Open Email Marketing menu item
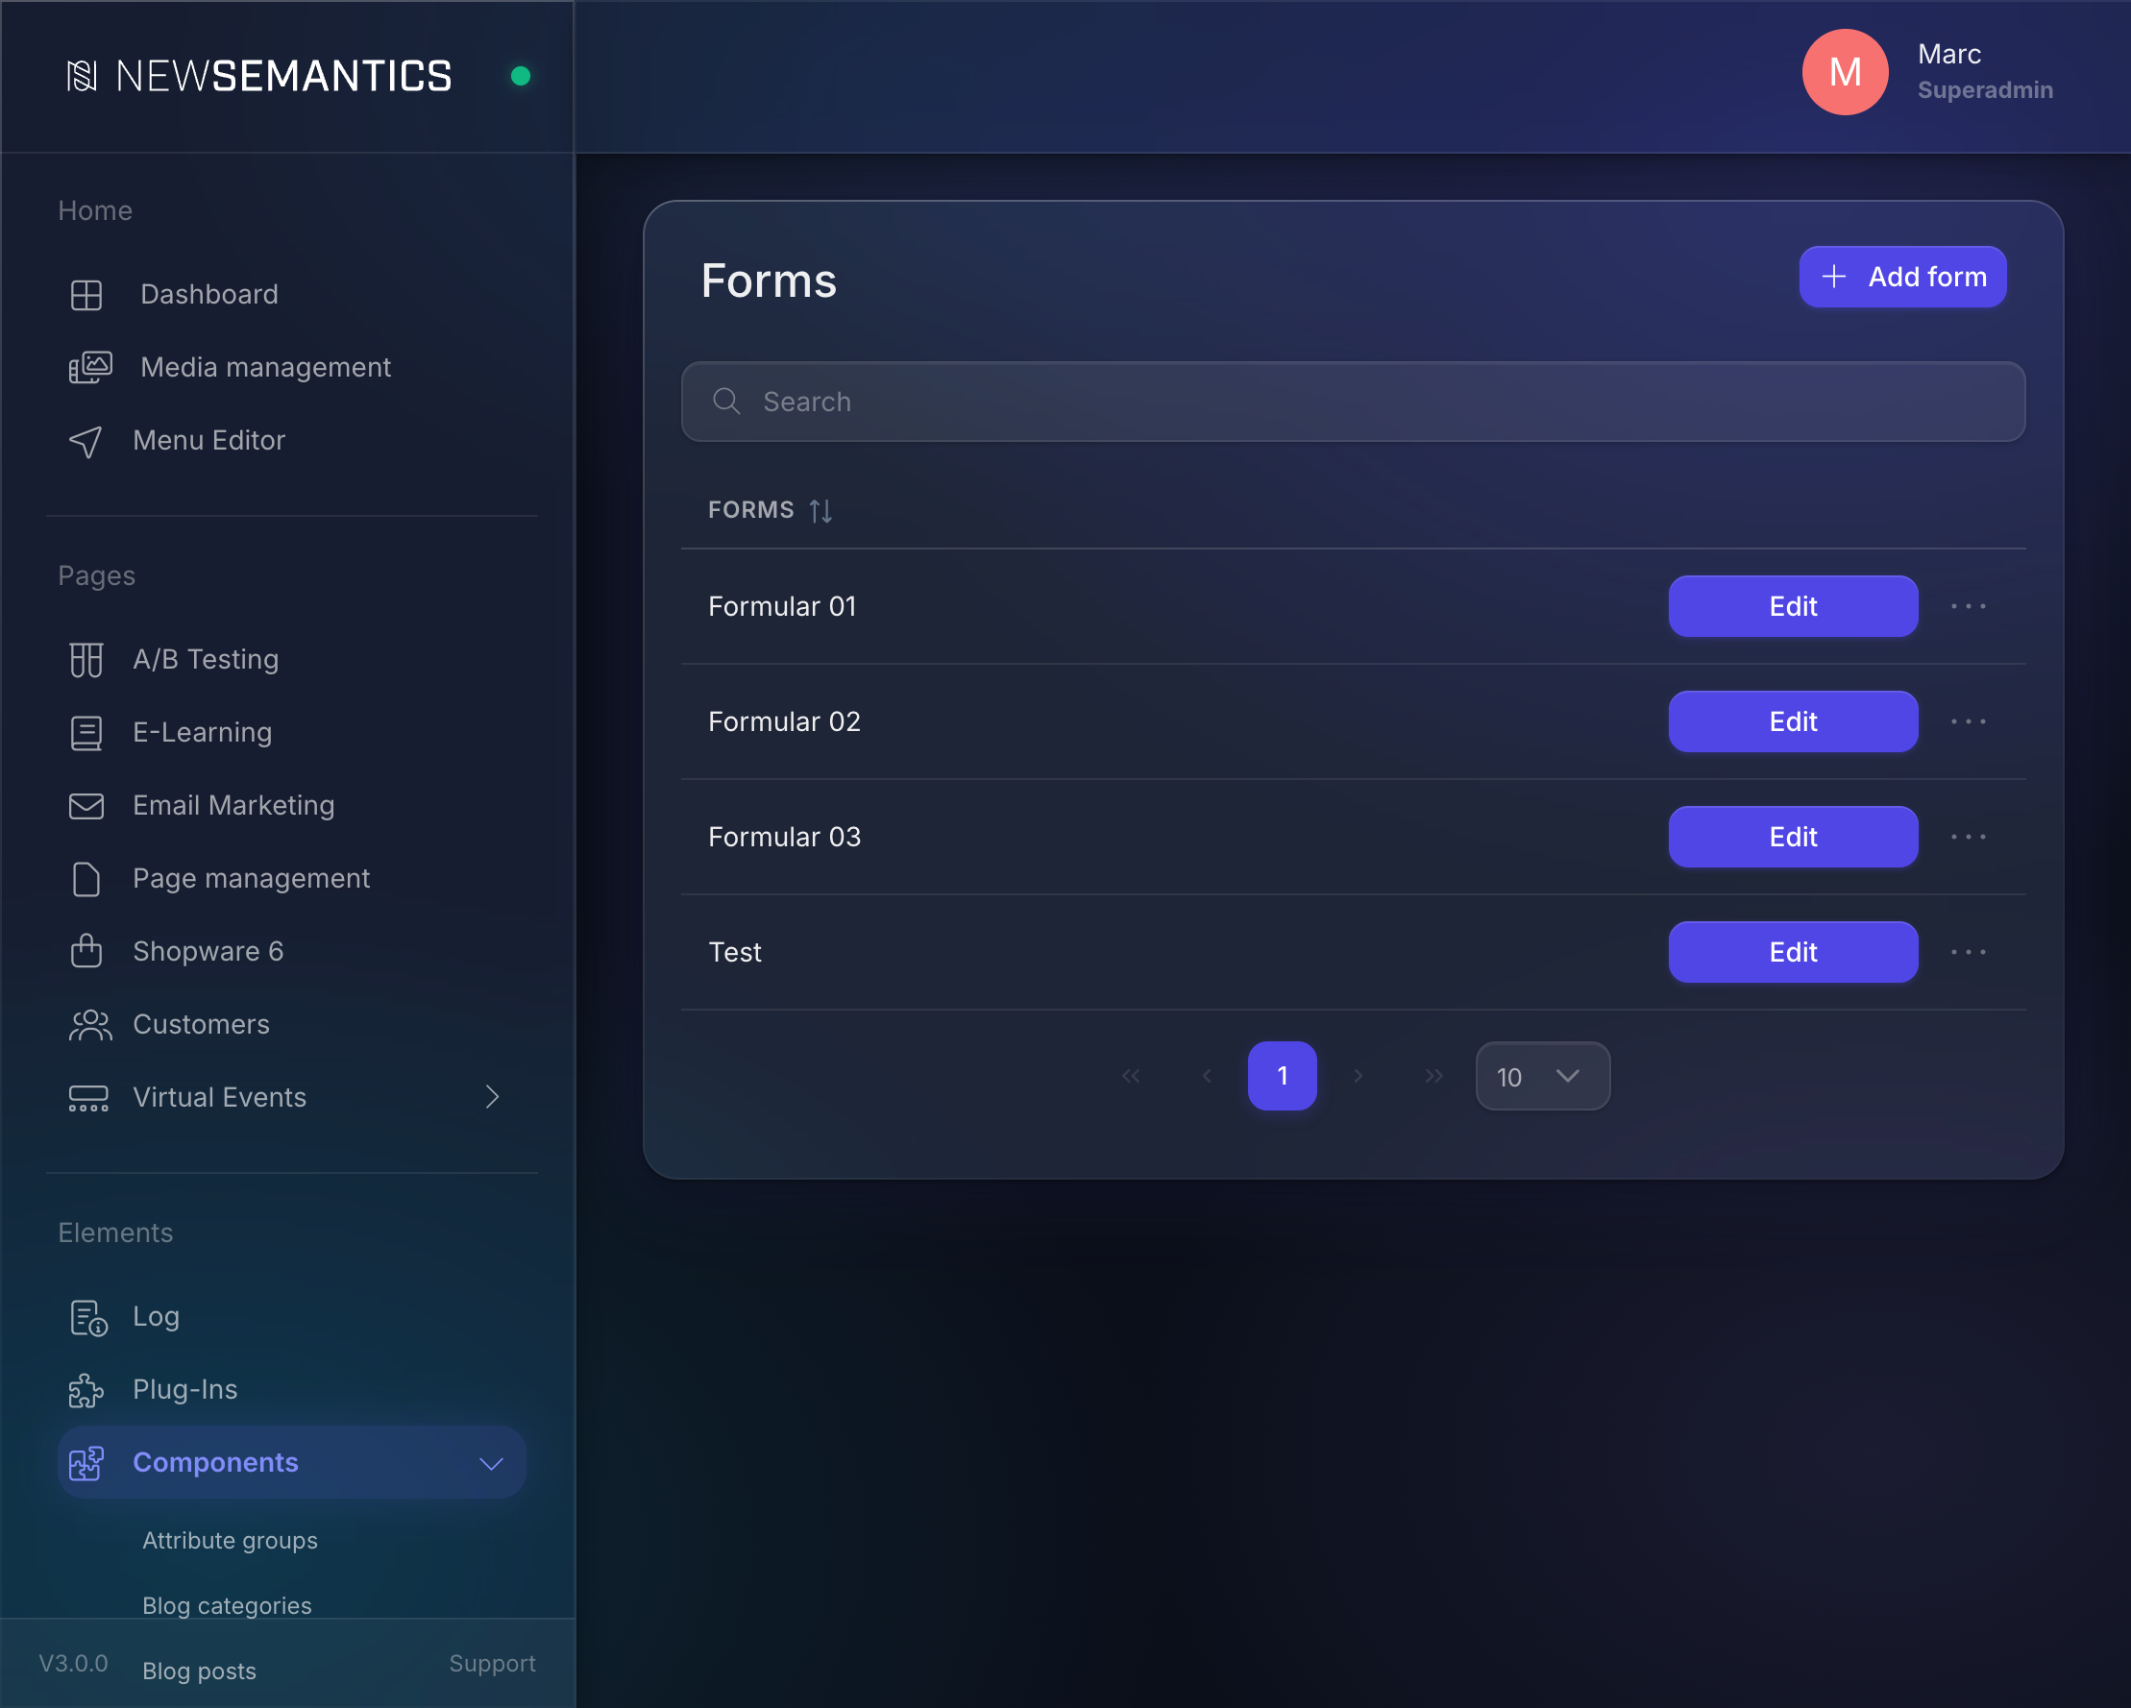 (291, 806)
